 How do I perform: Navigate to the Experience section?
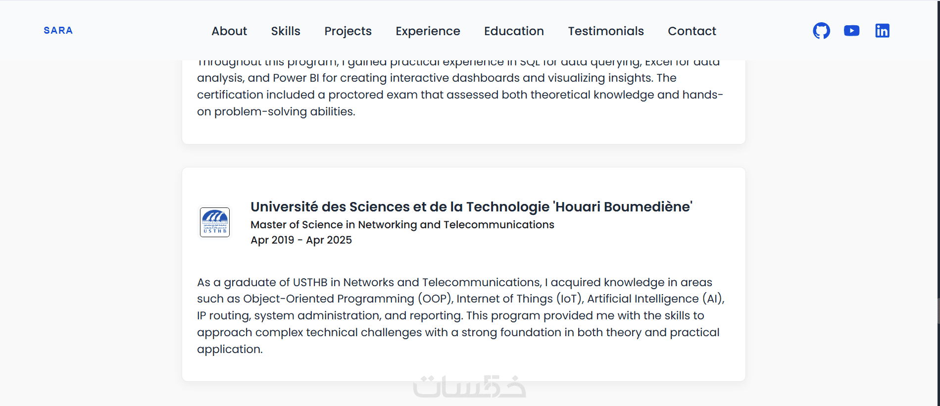(x=428, y=31)
